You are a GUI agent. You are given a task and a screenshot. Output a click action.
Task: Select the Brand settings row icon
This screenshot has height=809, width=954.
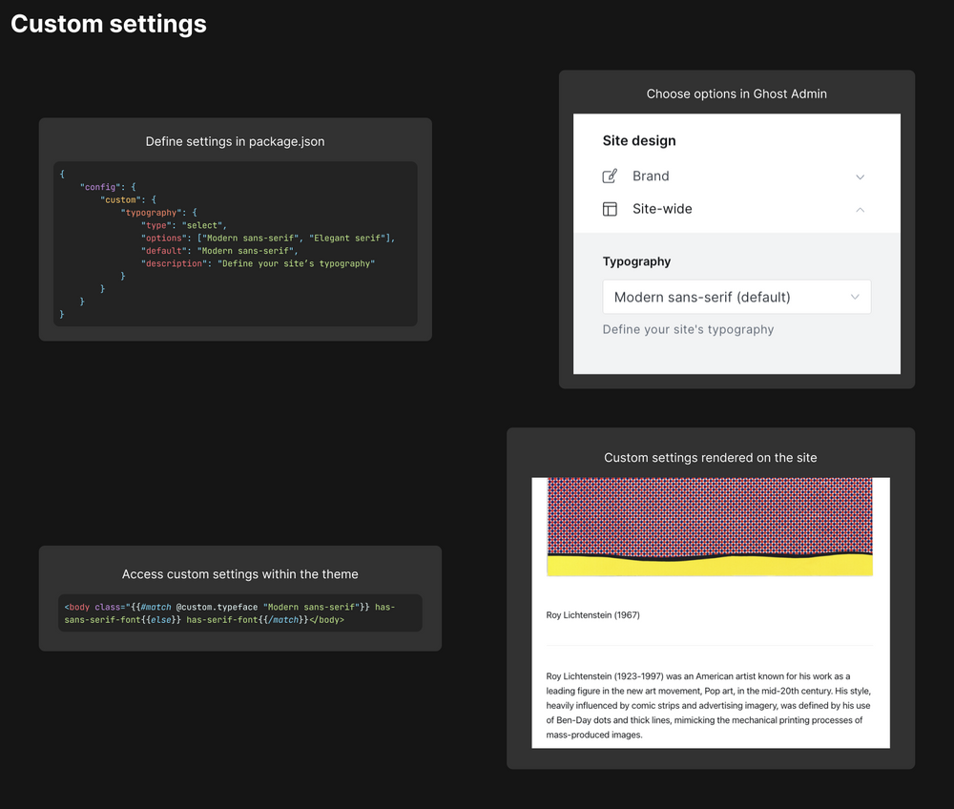tap(610, 176)
